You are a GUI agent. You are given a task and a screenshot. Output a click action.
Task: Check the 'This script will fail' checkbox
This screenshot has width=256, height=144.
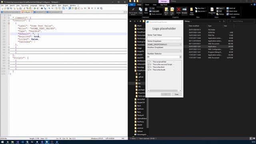point(149,62)
